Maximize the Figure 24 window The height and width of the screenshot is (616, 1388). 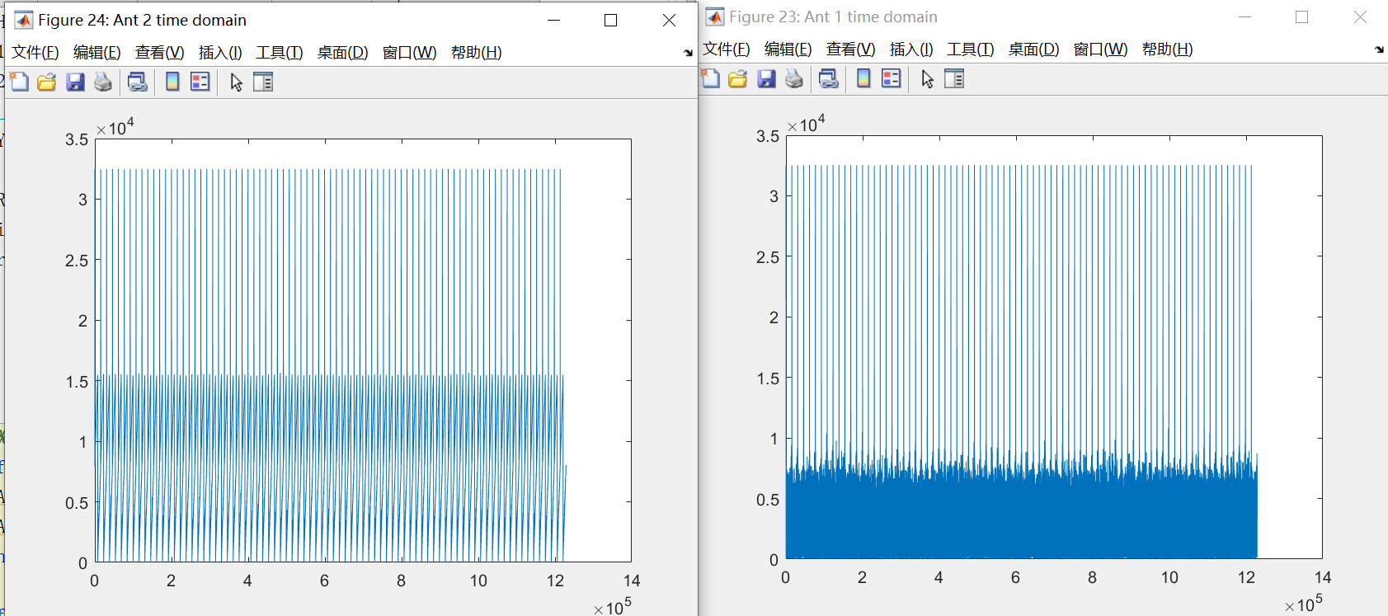pos(610,20)
